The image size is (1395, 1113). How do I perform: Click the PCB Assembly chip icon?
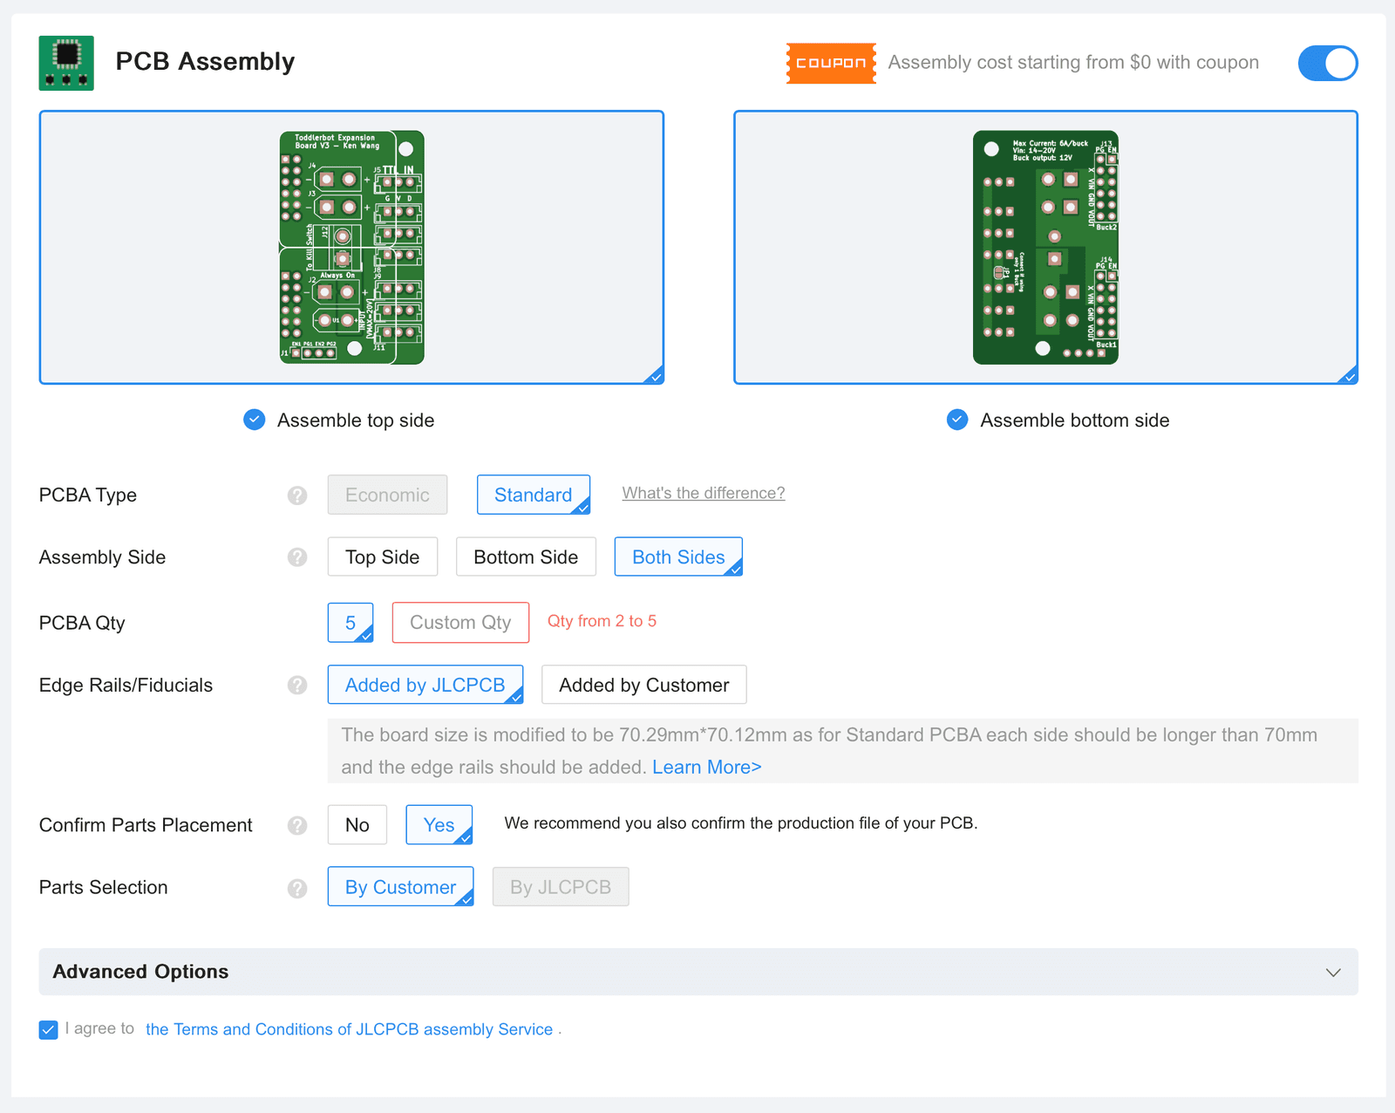coord(66,63)
